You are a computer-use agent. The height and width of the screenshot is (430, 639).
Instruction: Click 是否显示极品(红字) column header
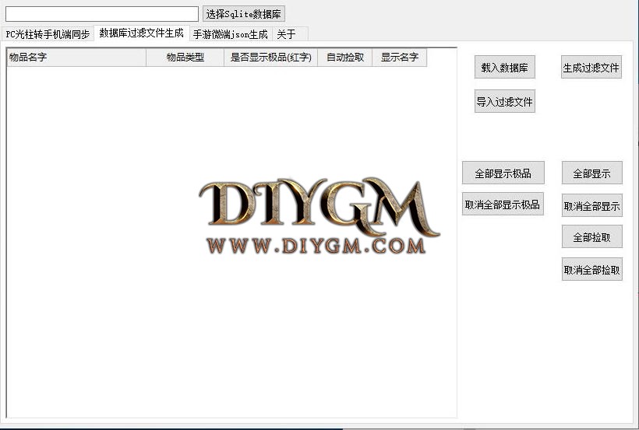pyautogui.click(x=270, y=58)
